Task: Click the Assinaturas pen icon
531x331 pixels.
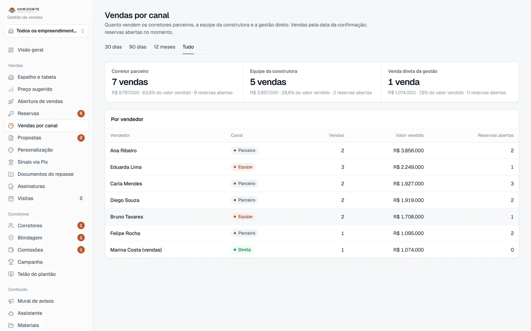Action: click(x=11, y=186)
